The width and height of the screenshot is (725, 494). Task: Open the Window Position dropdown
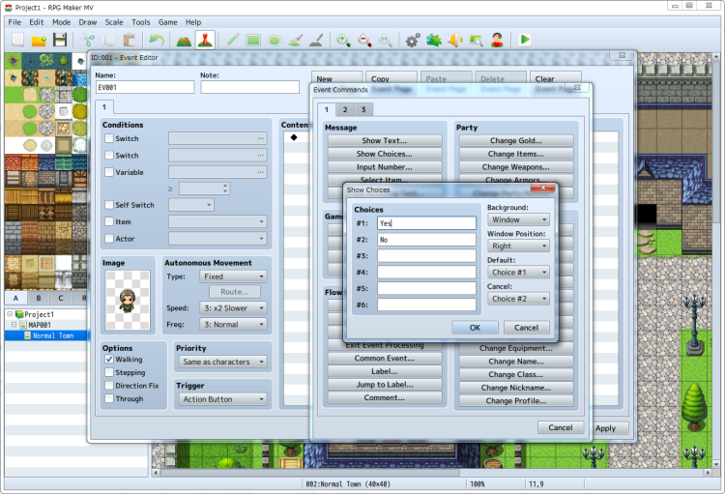click(x=518, y=247)
